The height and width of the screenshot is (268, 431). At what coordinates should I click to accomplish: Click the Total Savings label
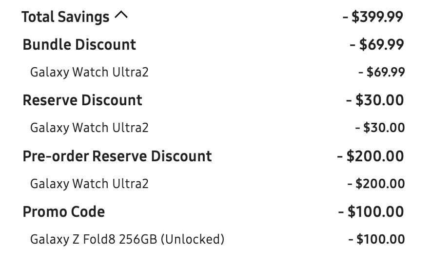tap(65, 17)
